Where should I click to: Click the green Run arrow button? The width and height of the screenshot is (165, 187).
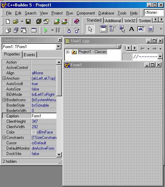[46, 30]
